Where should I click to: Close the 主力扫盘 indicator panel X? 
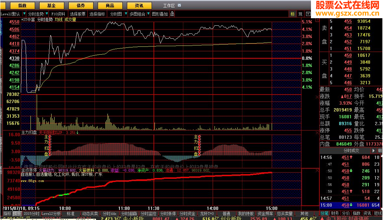click(317, 133)
